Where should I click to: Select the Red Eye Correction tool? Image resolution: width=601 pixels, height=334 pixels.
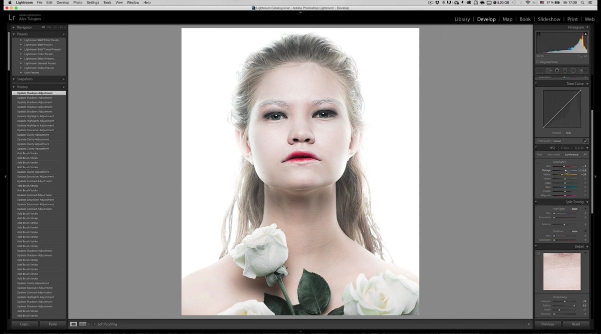(557, 71)
